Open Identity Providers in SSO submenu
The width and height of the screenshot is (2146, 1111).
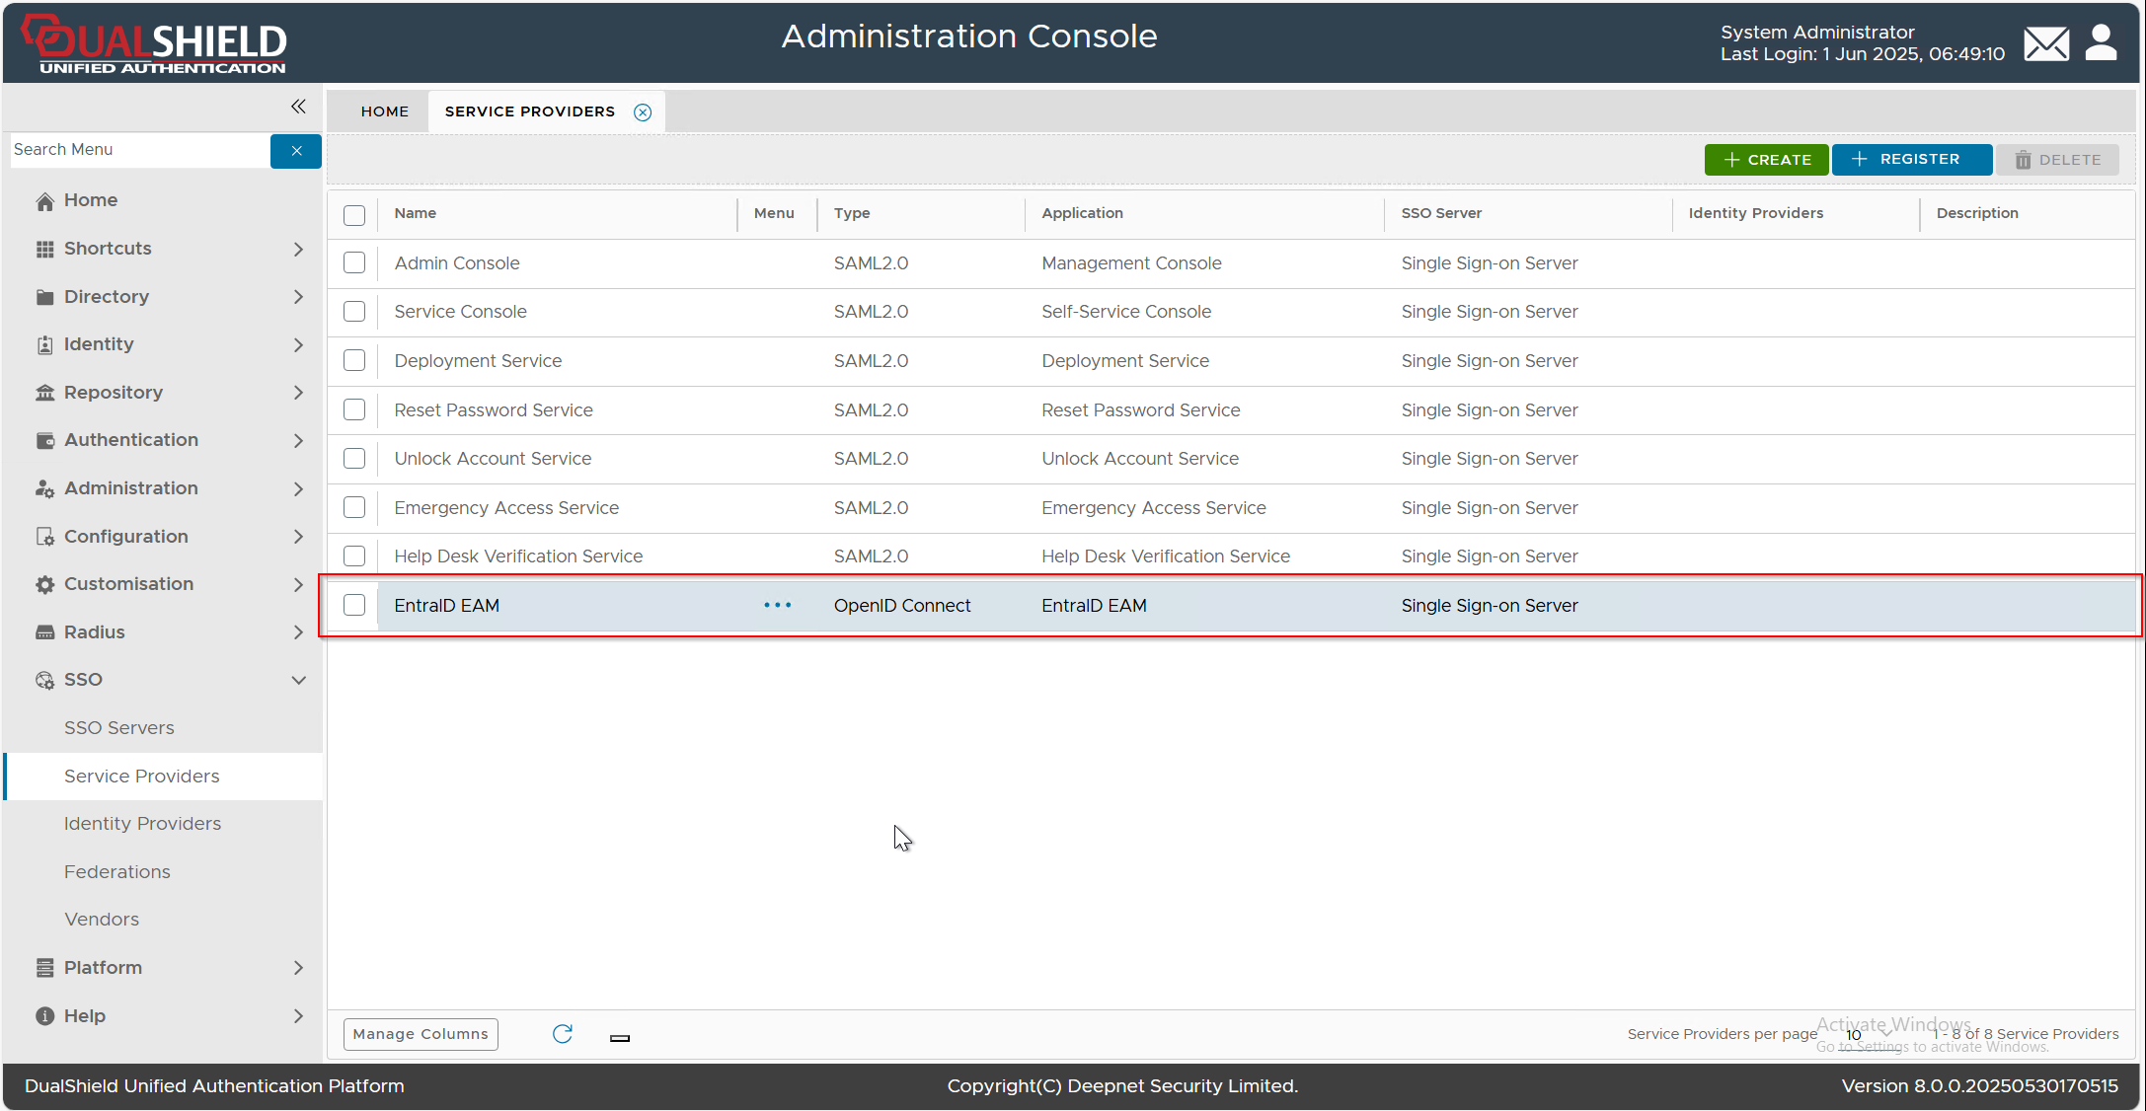coord(142,823)
